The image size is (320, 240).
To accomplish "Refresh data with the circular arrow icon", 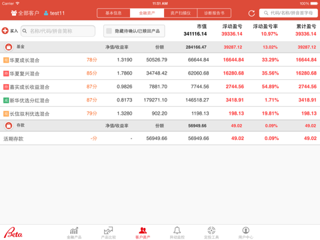I will (x=251, y=13).
